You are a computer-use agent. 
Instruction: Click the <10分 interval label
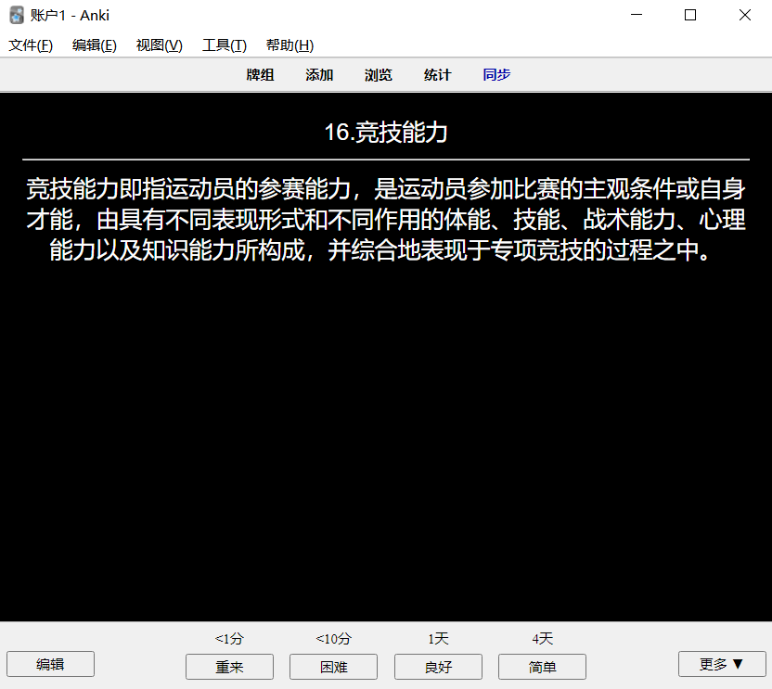(333, 639)
